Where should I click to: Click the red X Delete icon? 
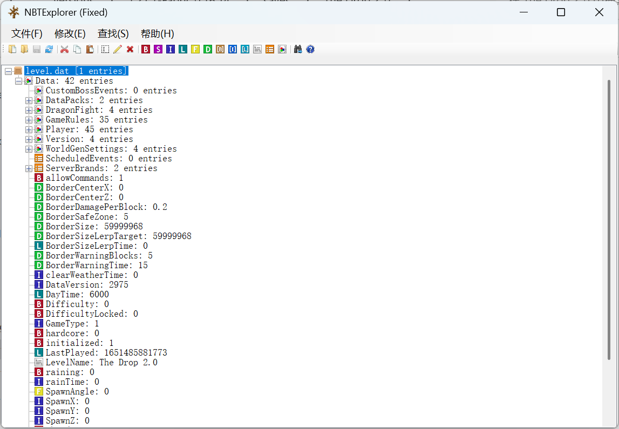tap(130, 49)
